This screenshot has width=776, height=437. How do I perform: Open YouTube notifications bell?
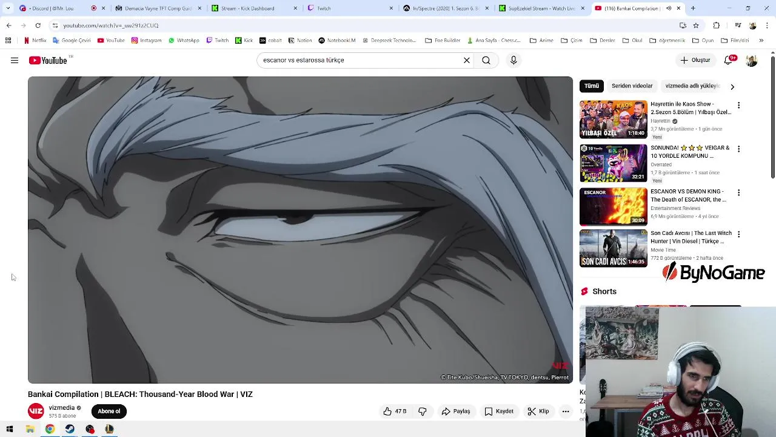click(729, 60)
